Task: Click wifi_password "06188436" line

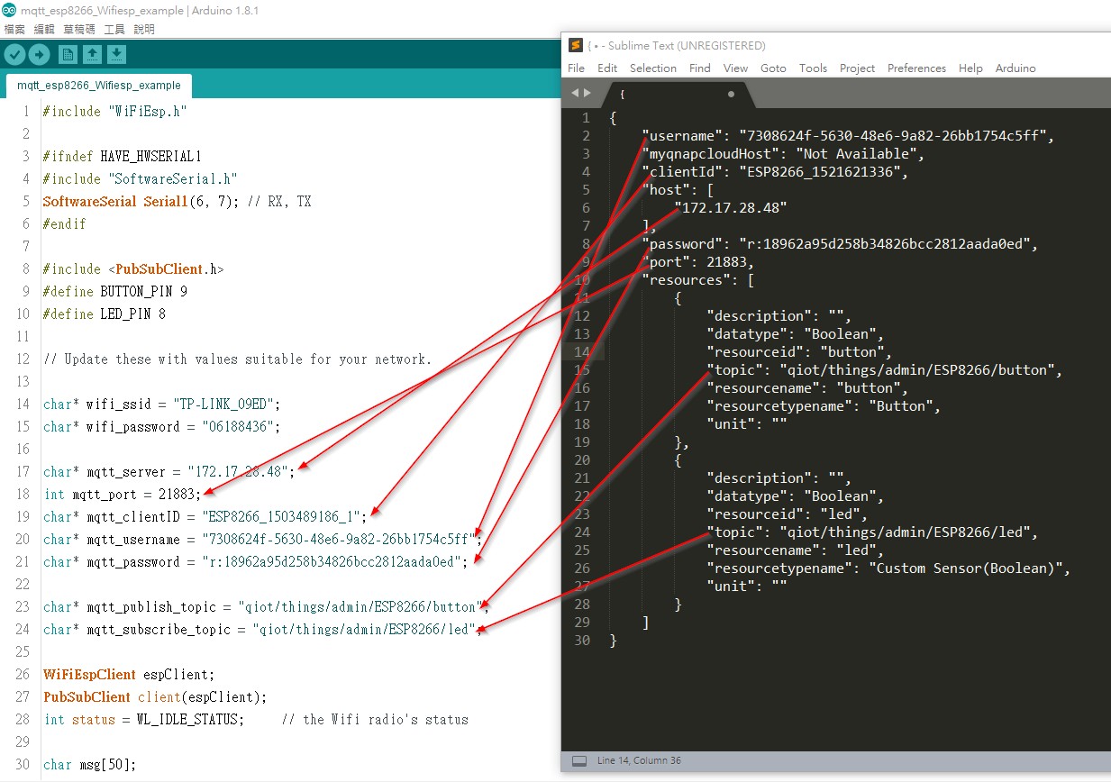Action: [x=162, y=427]
